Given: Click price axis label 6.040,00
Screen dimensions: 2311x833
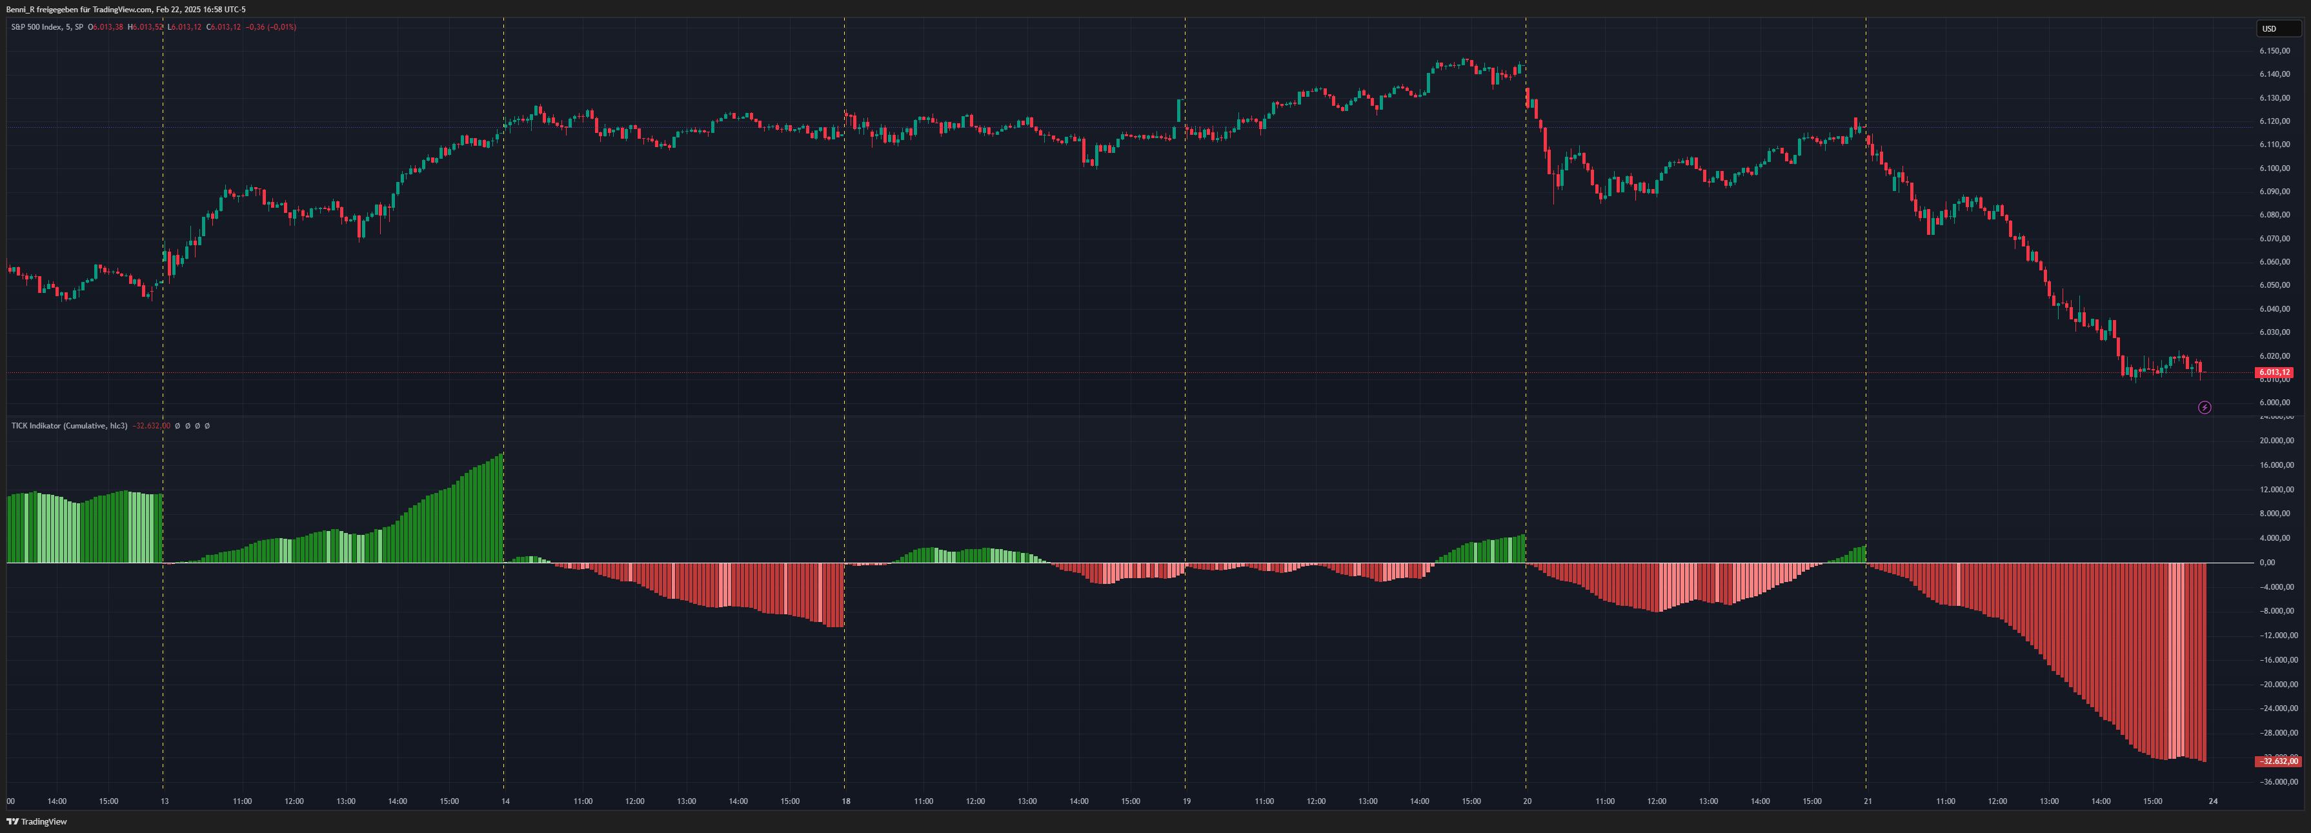Looking at the screenshot, I should tap(2274, 308).
